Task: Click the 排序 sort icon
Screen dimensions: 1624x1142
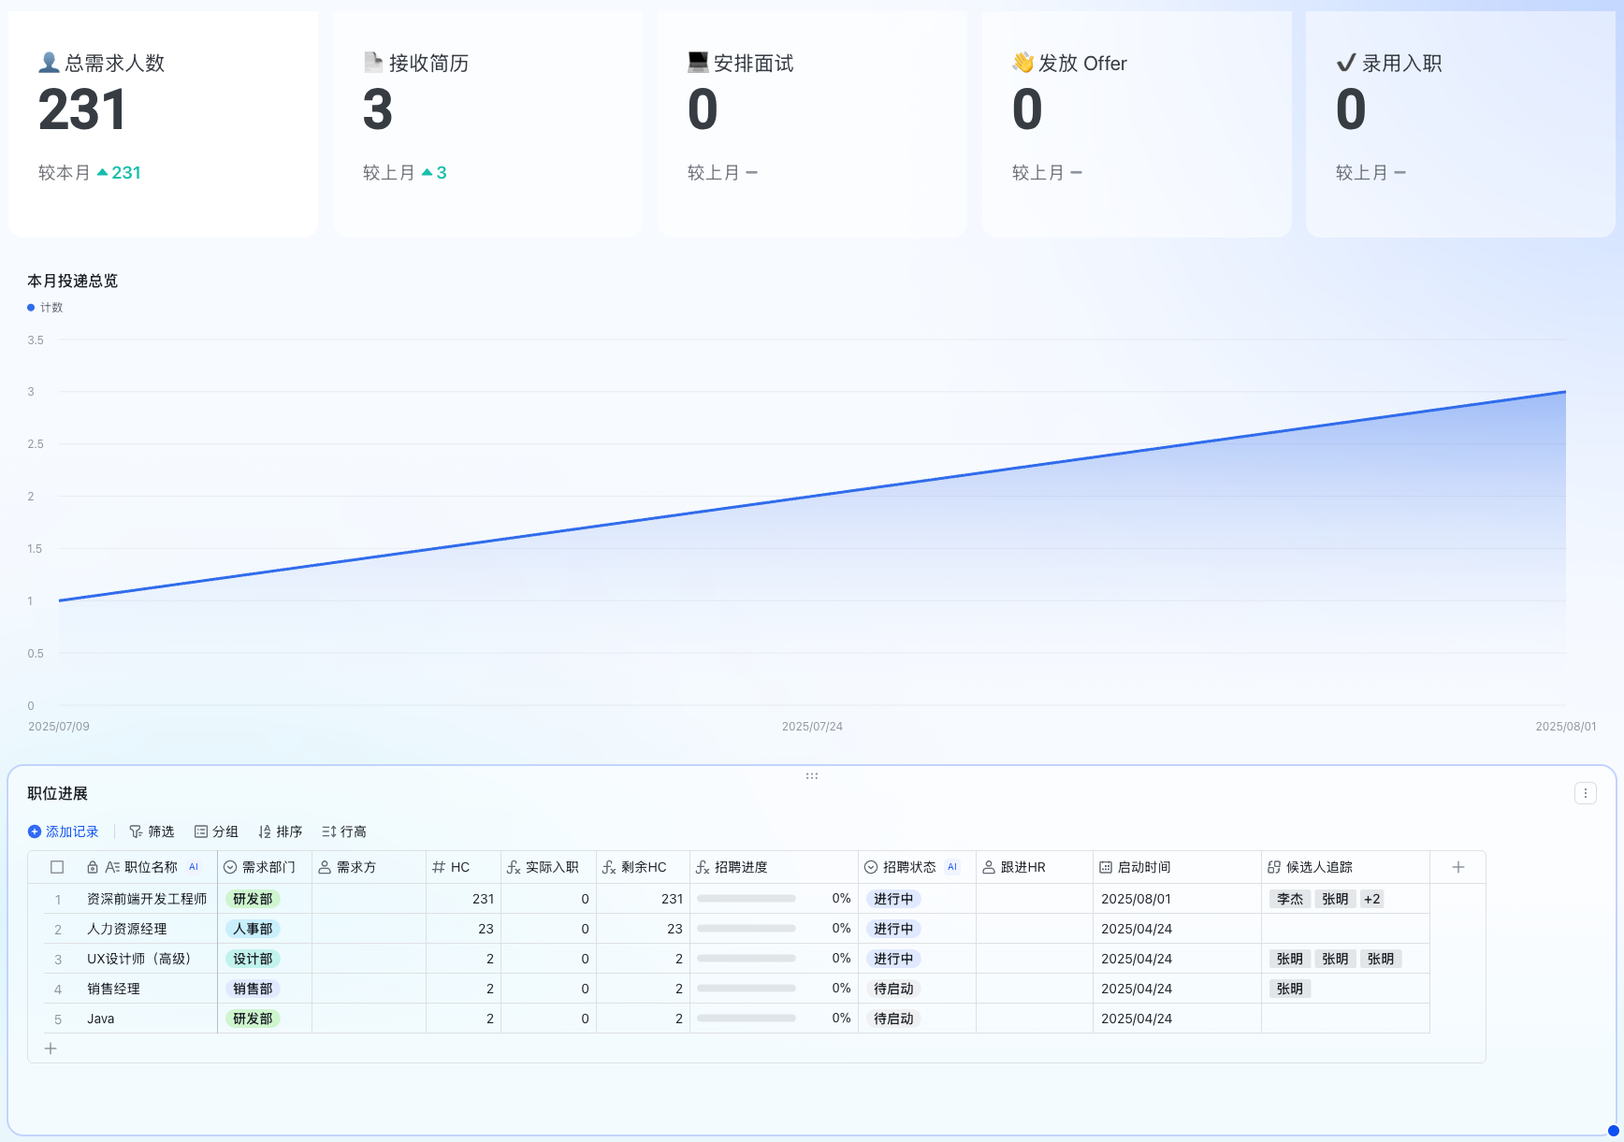Action: coord(265,831)
